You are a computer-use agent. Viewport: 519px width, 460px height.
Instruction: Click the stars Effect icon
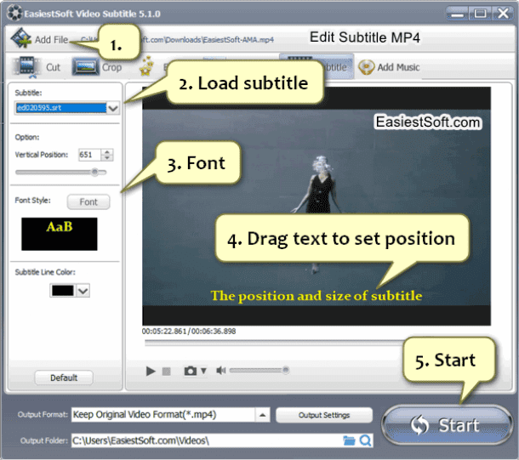click(x=146, y=66)
